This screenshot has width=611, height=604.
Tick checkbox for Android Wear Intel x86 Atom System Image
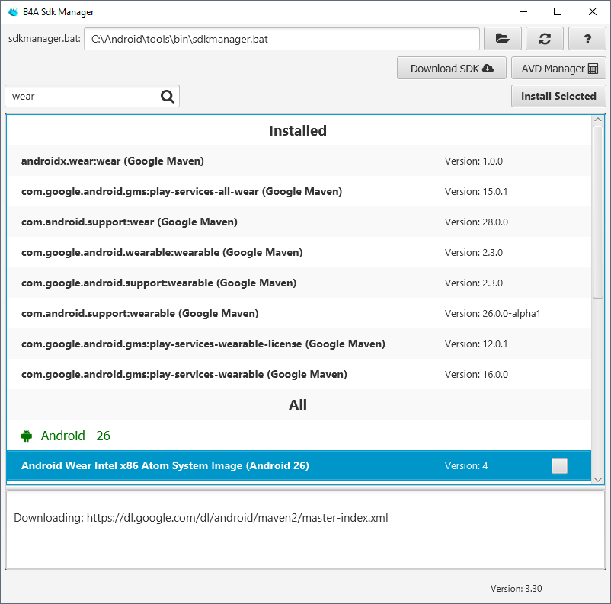click(559, 465)
